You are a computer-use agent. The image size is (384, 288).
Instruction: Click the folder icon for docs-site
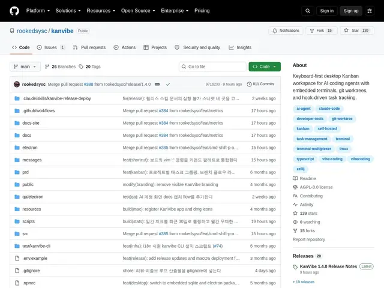point(17,123)
